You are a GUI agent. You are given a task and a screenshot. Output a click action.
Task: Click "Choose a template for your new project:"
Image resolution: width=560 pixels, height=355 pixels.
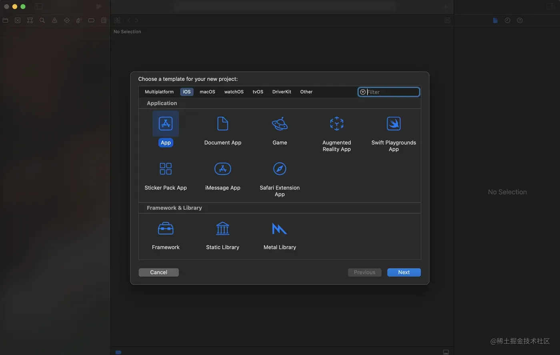(x=188, y=79)
